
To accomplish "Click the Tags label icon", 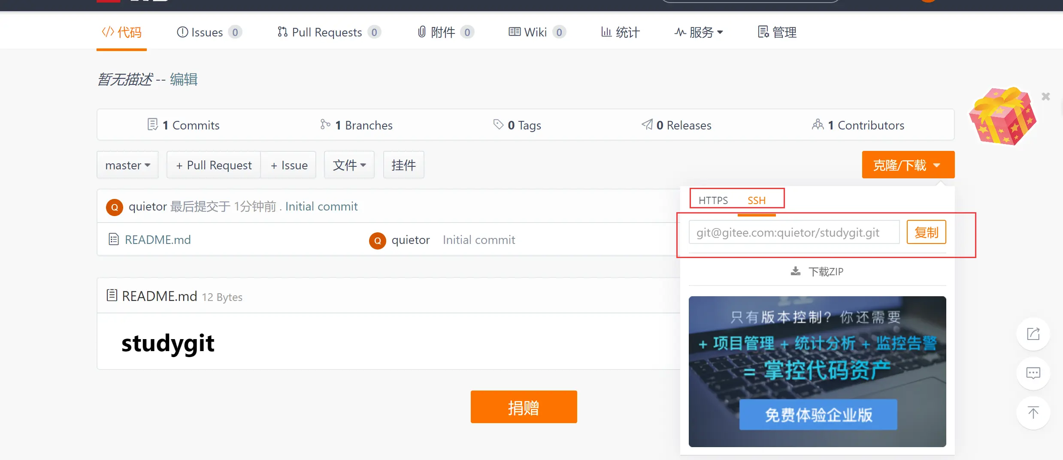I will [498, 124].
